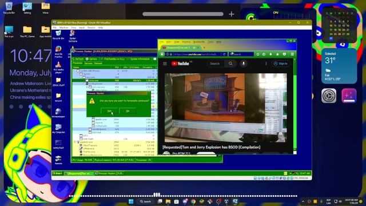Viewport: 366px width, 206px height.
Task: Click the YouTube search input field
Action: tap(216, 64)
